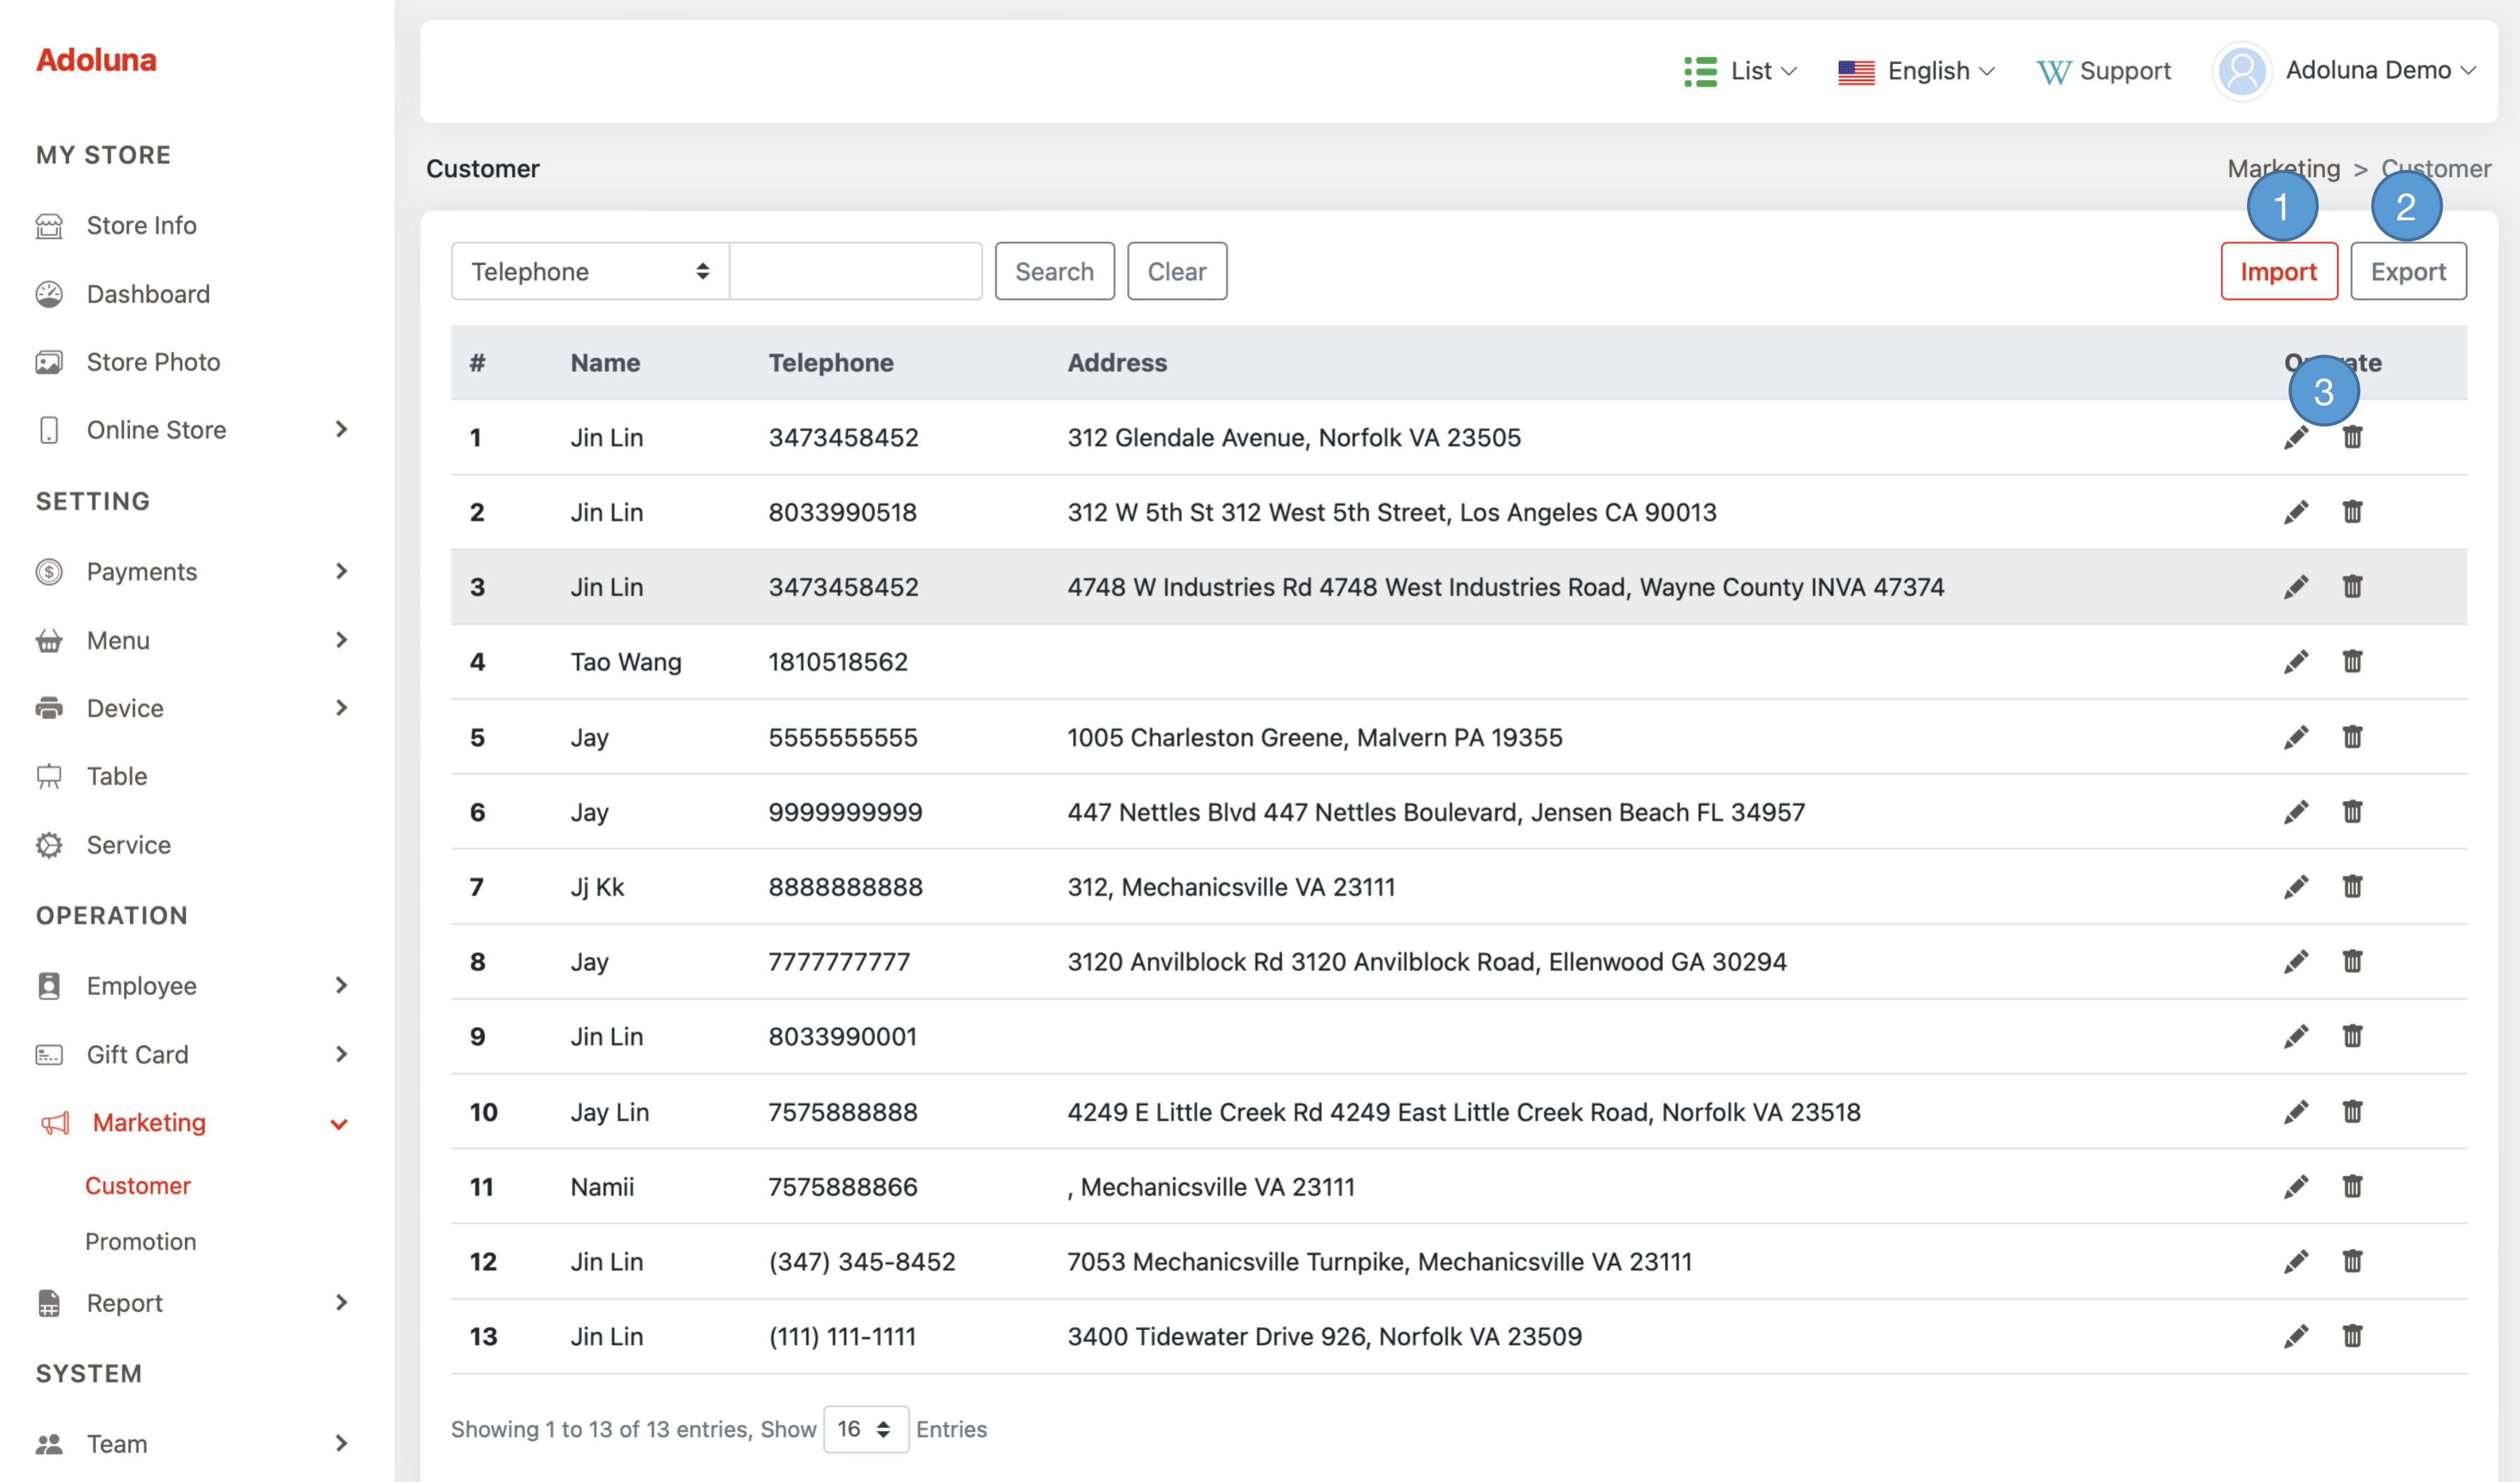Viewport: 2520px width, 1482px height.
Task: Delete row 3 customer trash icon
Action: tap(2352, 587)
